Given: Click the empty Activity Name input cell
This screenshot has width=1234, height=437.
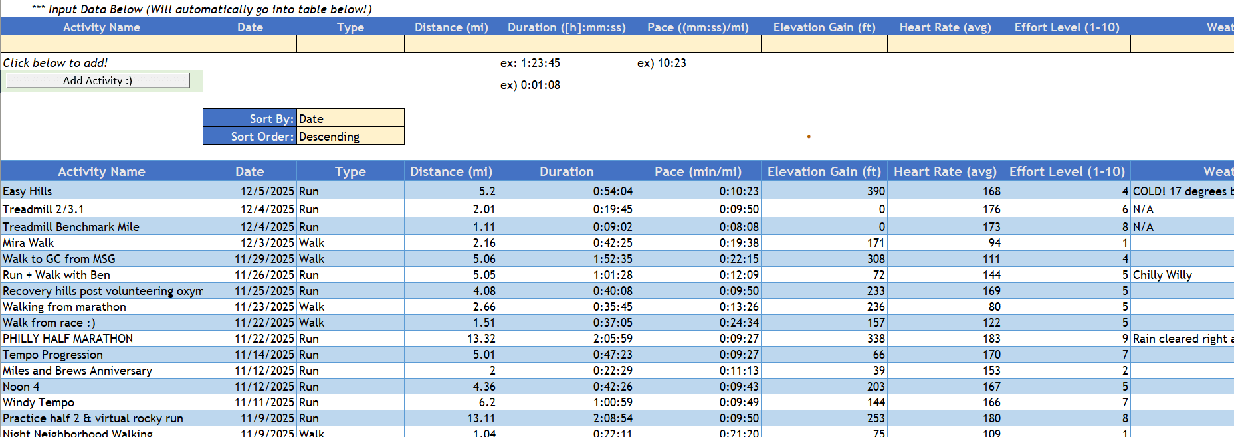Looking at the screenshot, I should (102, 44).
